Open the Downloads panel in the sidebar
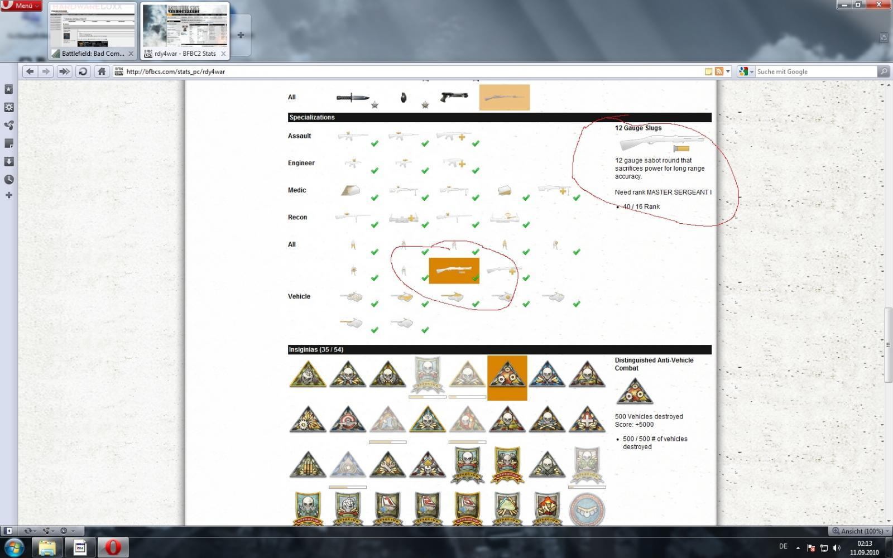Image resolution: width=893 pixels, height=558 pixels. click(8, 161)
